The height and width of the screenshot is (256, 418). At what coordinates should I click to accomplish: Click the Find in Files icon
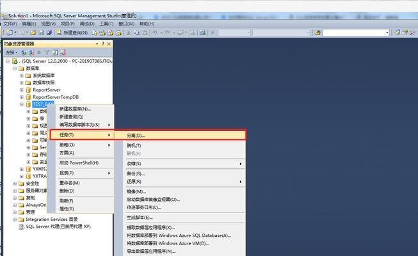click(x=318, y=33)
